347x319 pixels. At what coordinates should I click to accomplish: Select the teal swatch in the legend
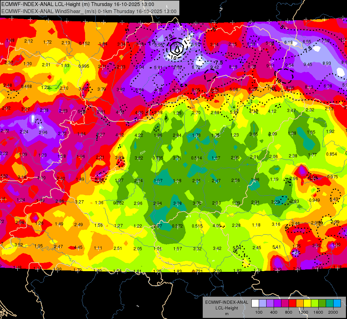330,303
